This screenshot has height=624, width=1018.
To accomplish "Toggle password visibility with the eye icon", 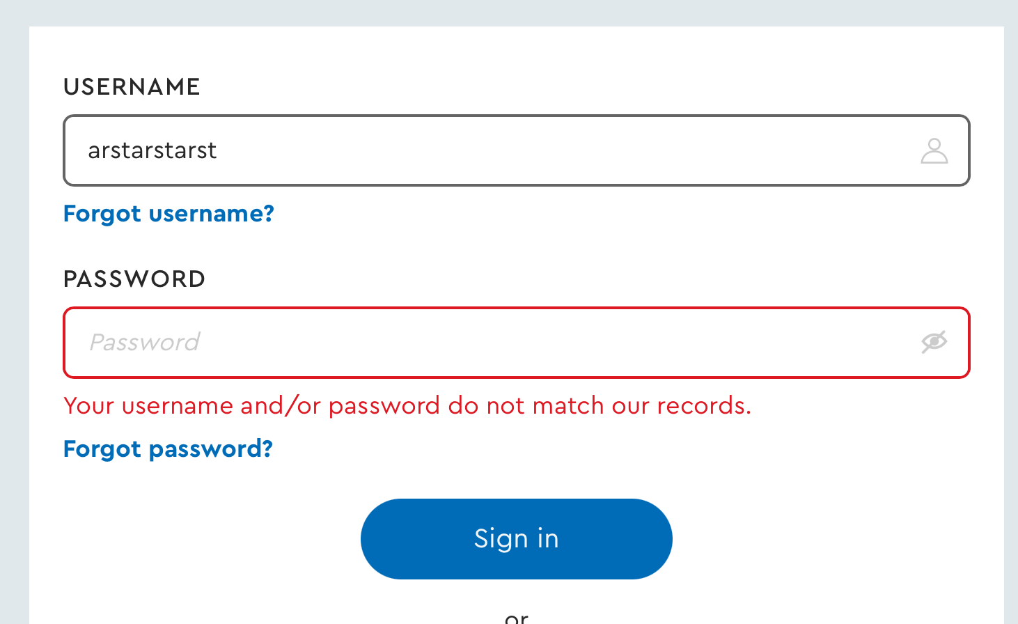I will (934, 342).
